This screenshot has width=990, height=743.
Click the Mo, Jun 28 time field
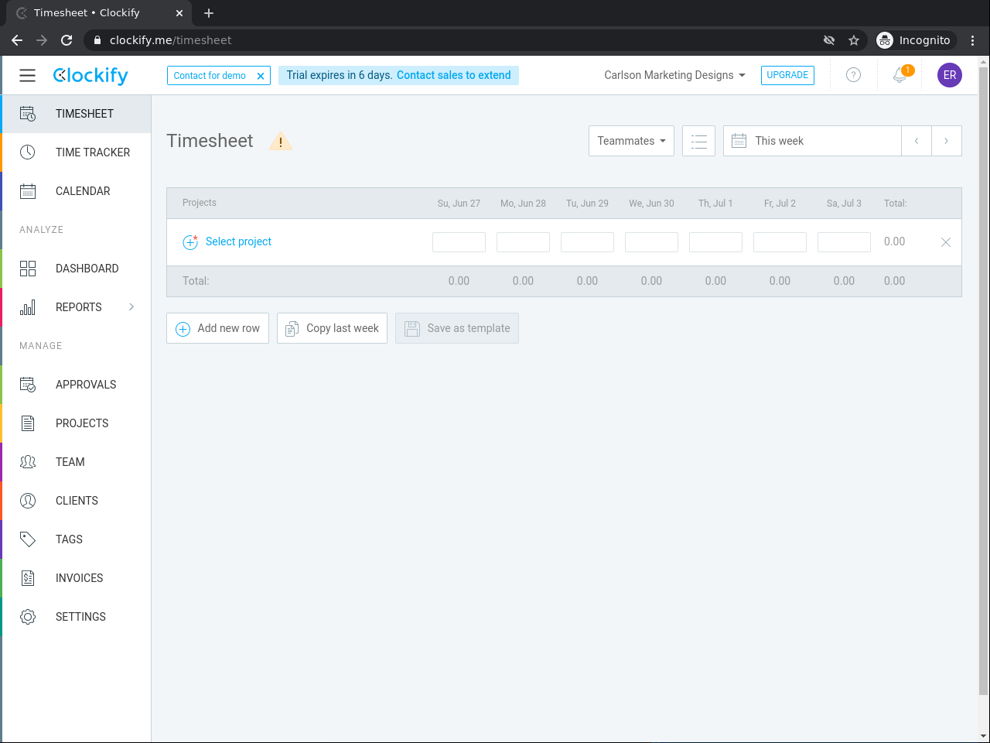click(523, 242)
